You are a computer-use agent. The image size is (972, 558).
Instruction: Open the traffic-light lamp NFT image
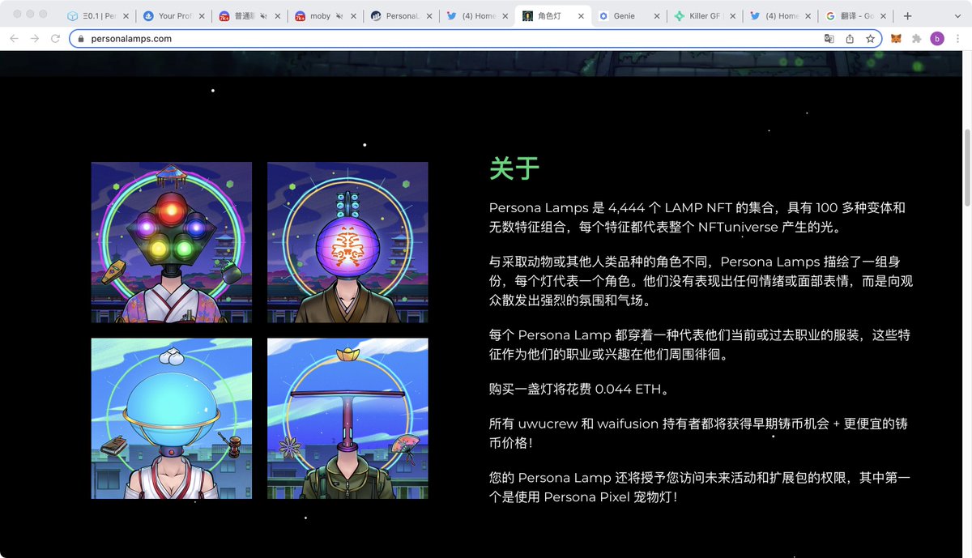(172, 242)
